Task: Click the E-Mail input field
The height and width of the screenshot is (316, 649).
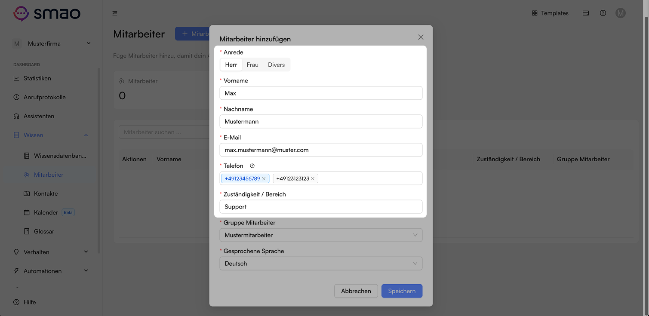Action: coord(321,150)
